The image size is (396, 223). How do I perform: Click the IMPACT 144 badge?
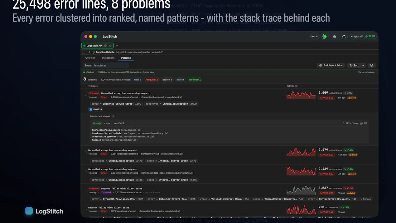[326, 212]
